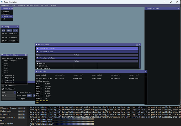Close the Joysticks panel
181x126 pixels.
(x=146, y=71)
